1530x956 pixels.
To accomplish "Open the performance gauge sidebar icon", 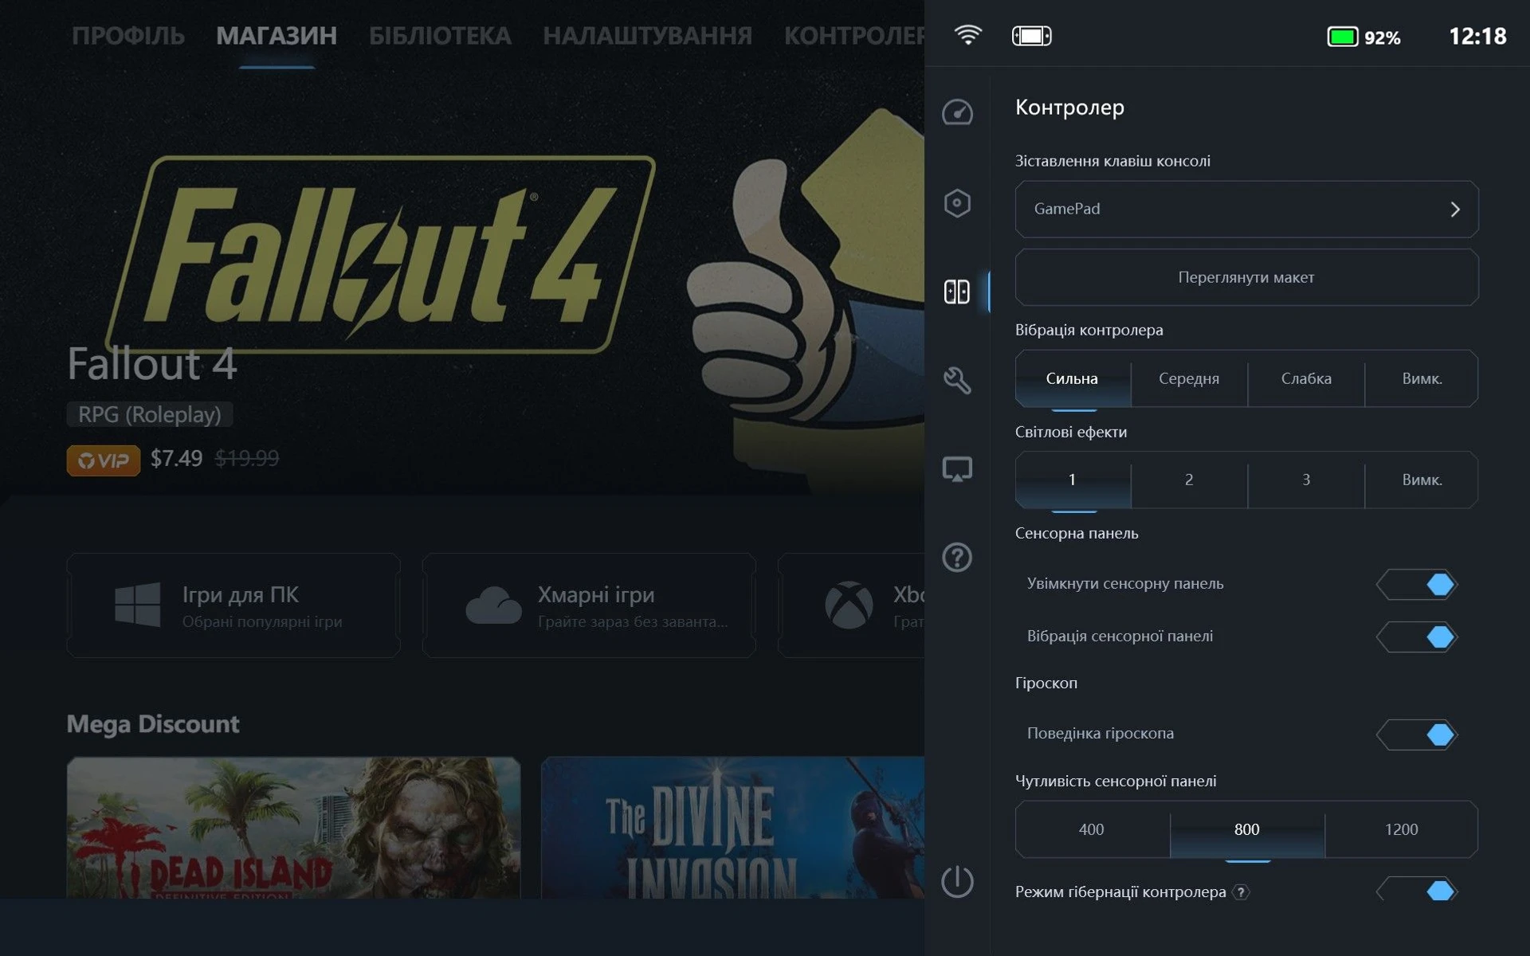I will pyautogui.click(x=957, y=112).
